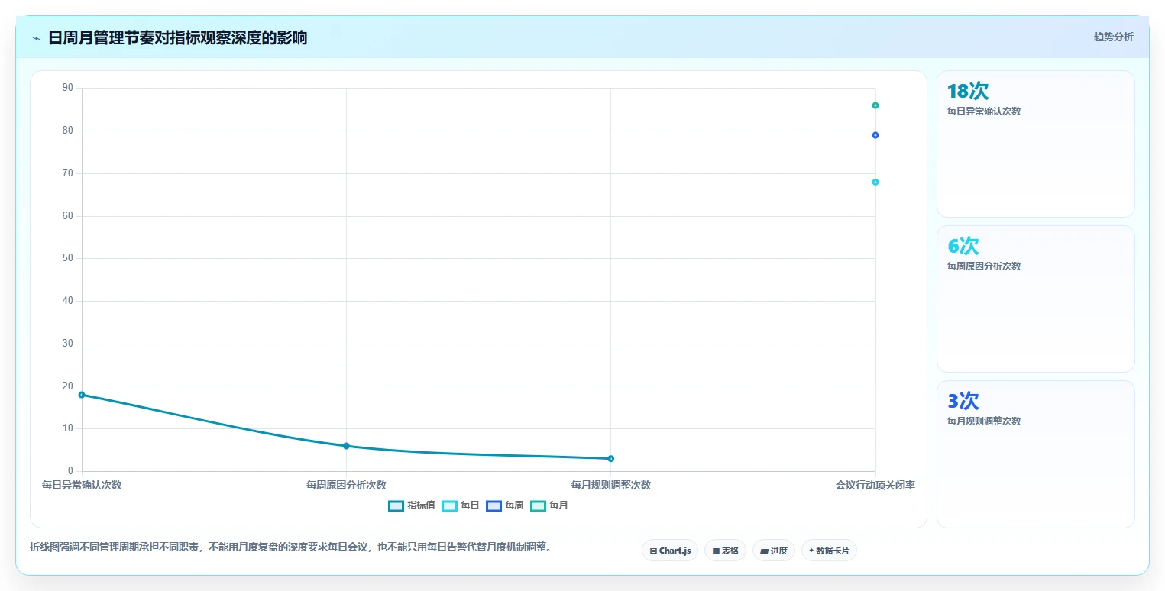The image size is (1165, 591).
Task: Click the y-axis value 50
Action: tap(68, 258)
